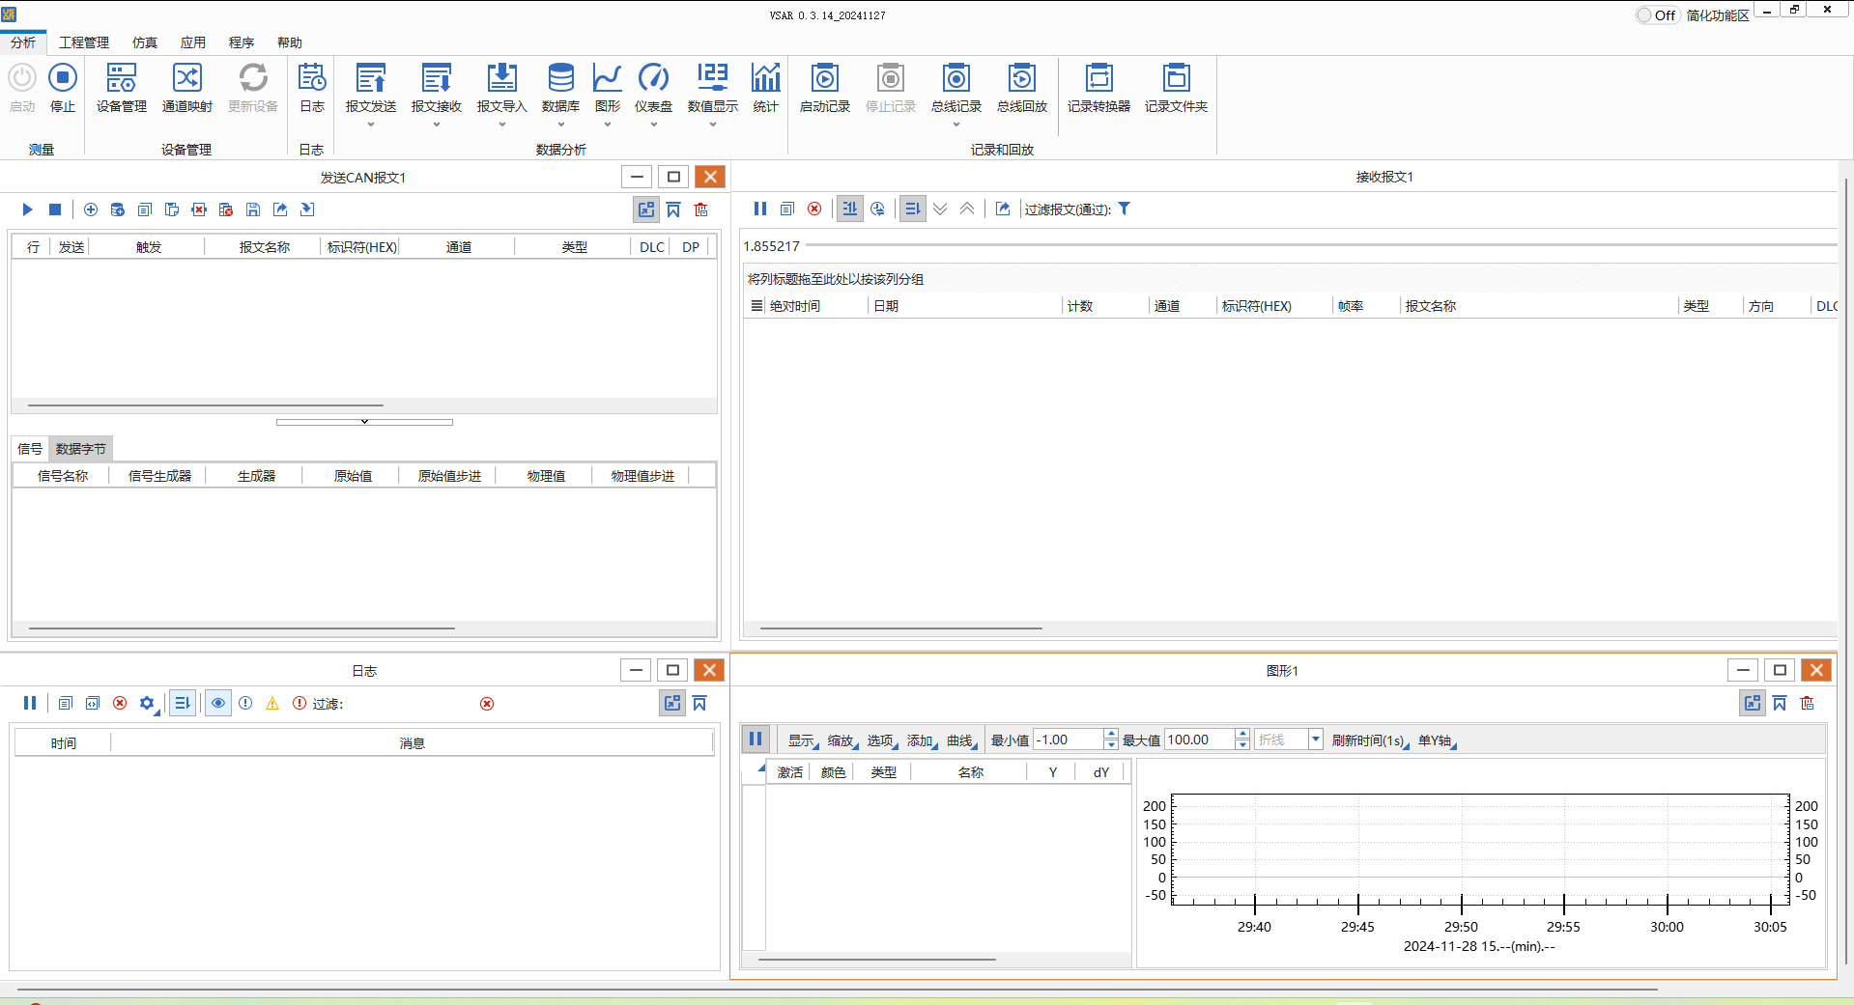Image resolution: width=1854 pixels, height=1005 pixels.
Task: Open 数据库 database tool
Action: pyautogui.click(x=560, y=88)
